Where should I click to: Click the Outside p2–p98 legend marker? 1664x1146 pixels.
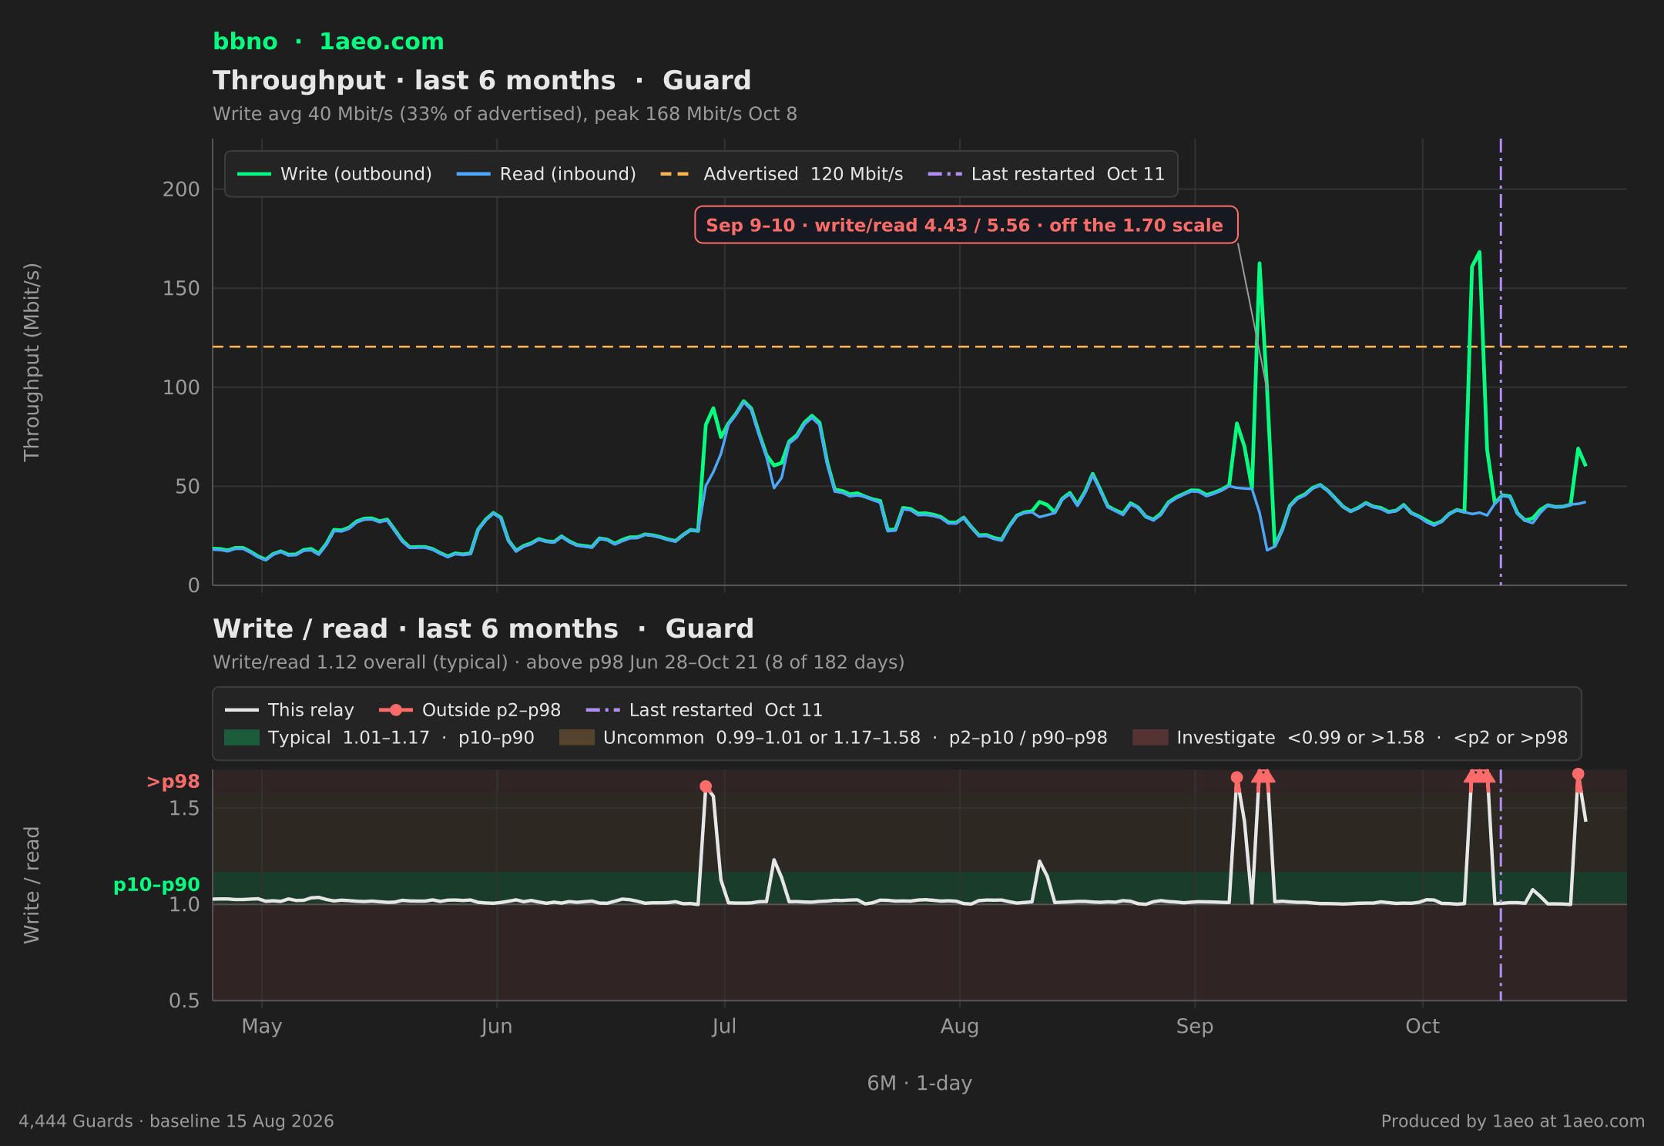tap(396, 710)
